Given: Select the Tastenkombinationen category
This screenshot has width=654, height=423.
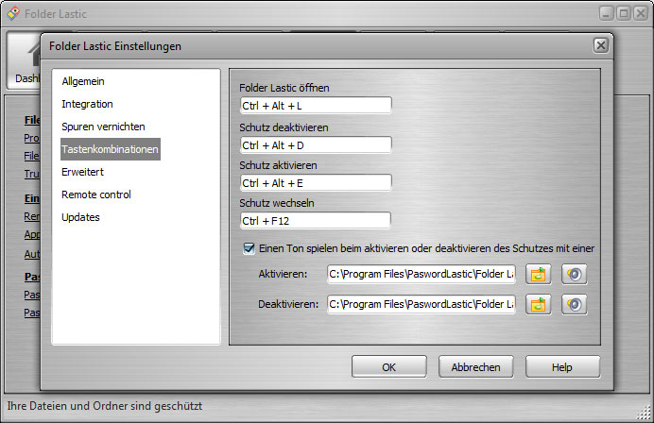Looking at the screenshot, I should coord(110,149).
